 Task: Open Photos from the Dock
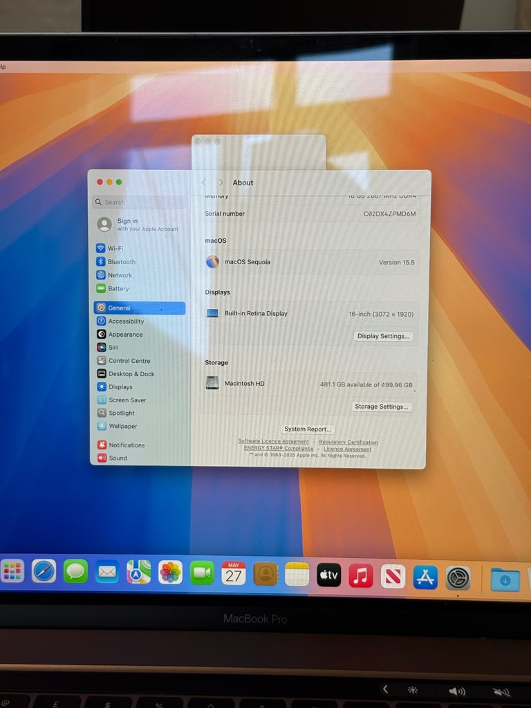click(170, 573)
